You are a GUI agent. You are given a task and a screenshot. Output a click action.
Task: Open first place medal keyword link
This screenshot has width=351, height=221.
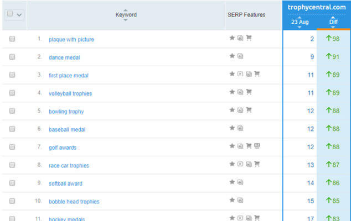(x=69, y=76)
